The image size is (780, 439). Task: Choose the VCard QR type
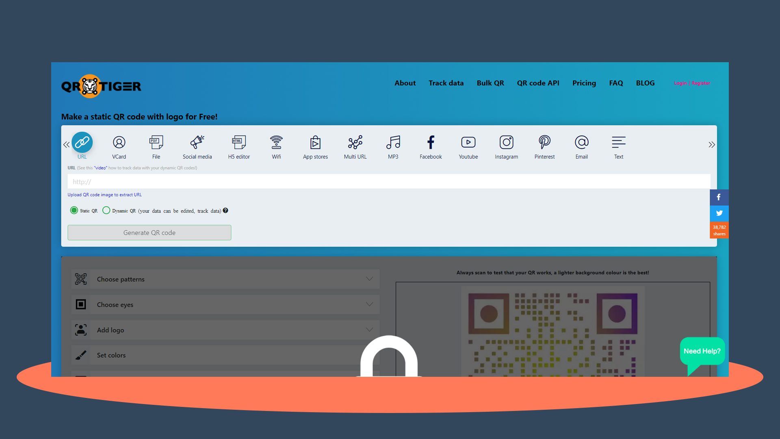119,142
